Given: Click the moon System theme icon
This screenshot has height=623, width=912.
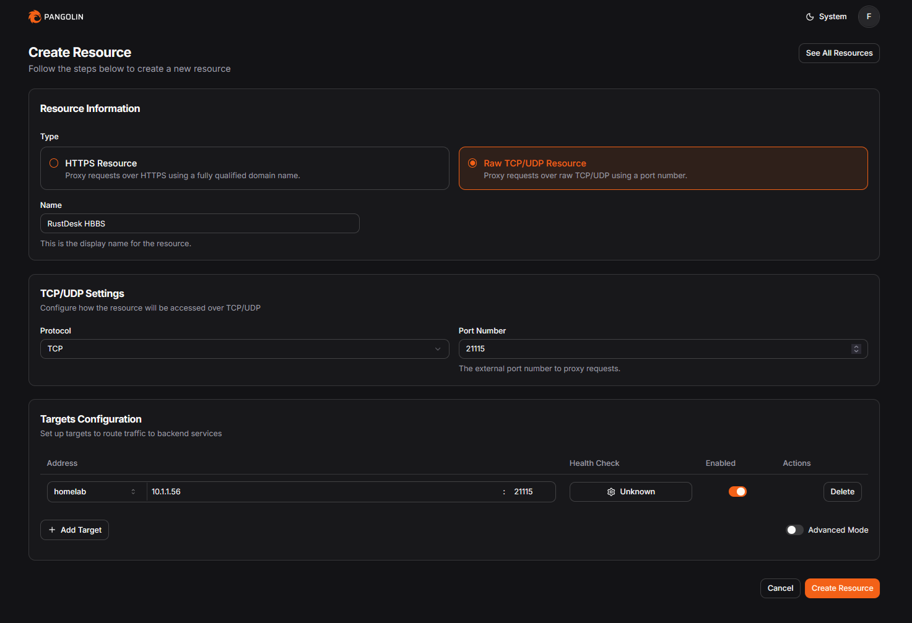Looking at the screenshot, I should (810, 17).
